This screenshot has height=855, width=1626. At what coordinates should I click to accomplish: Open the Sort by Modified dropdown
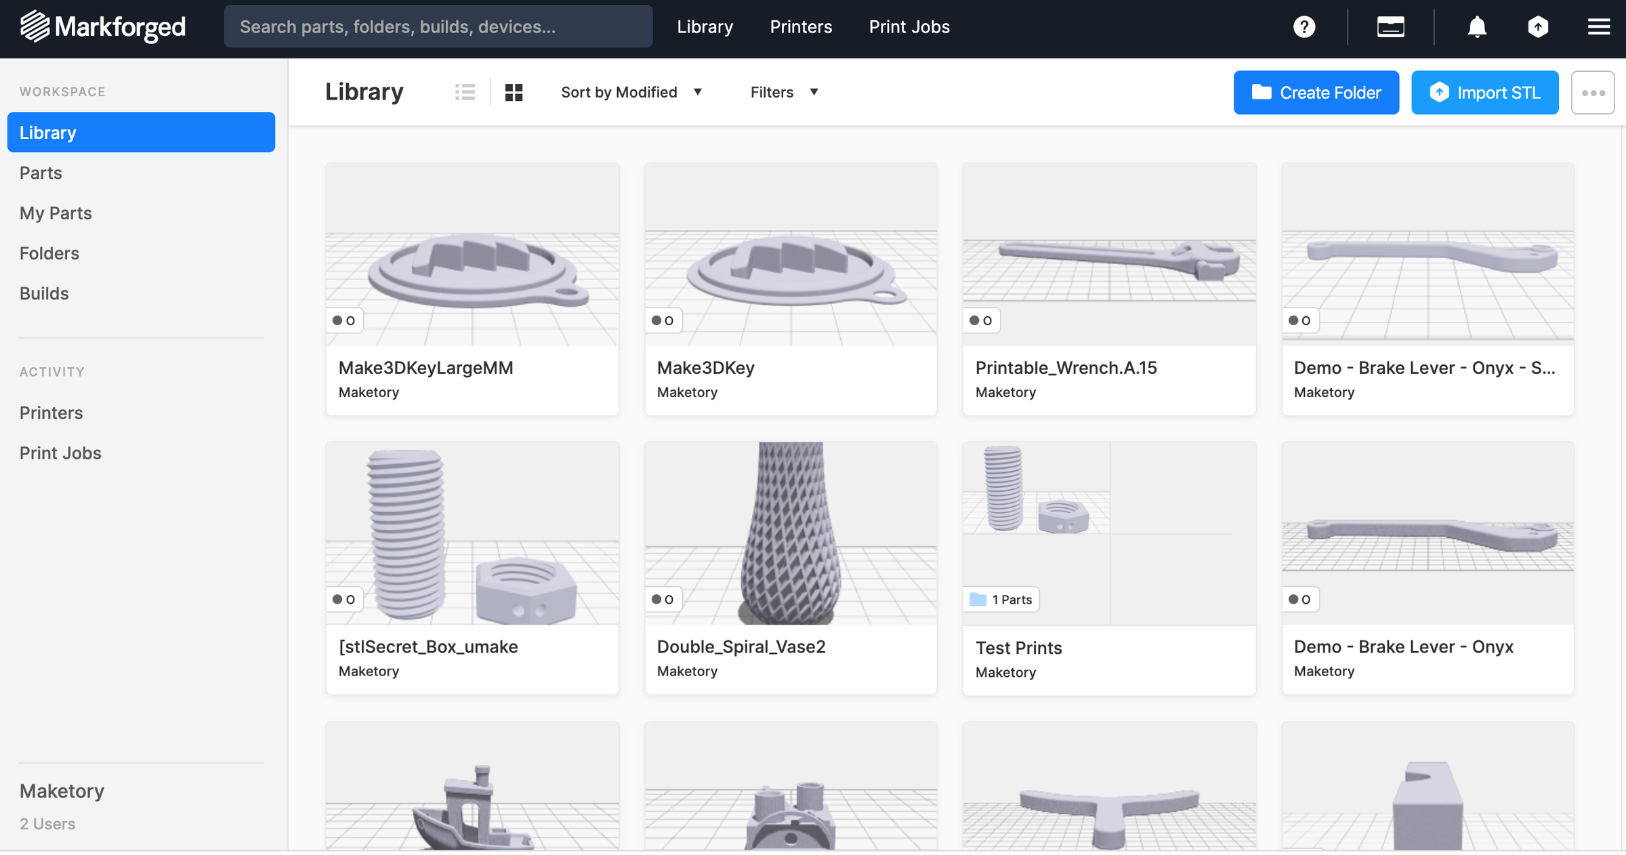(x=631, y=92)
